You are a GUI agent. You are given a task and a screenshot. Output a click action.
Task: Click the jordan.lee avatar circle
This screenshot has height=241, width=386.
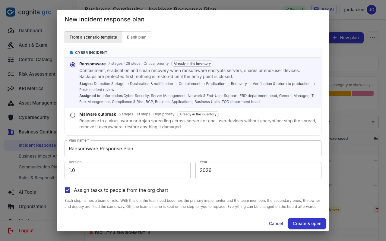coord(372,10)
